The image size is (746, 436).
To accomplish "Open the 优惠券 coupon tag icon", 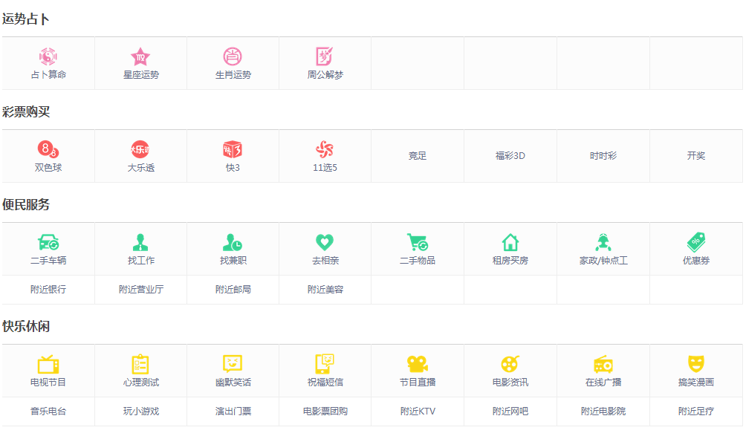I will tap(695, 242).
